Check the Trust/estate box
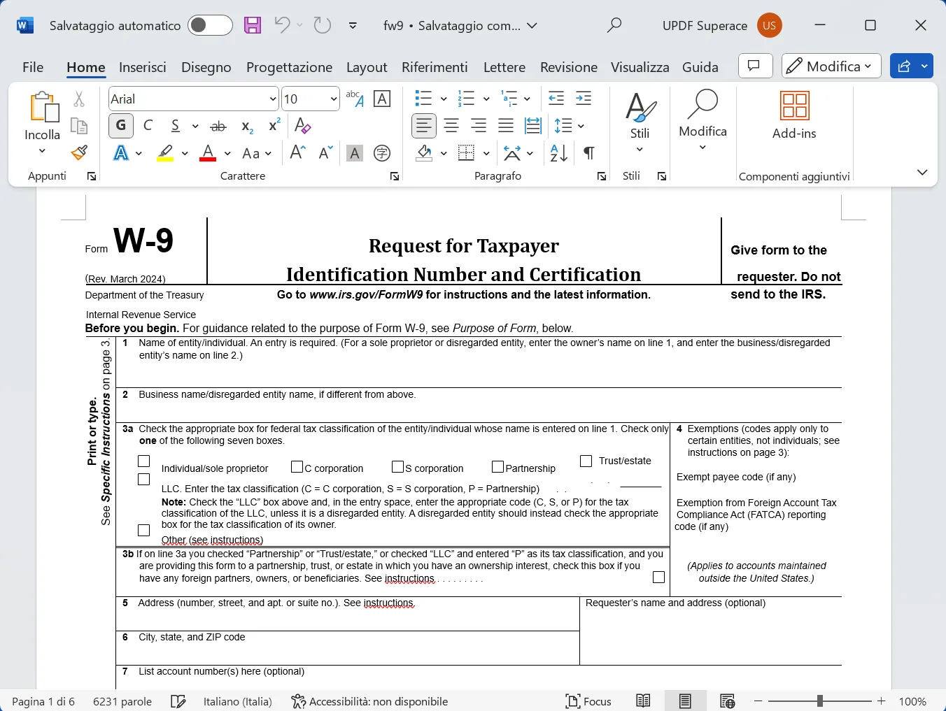Screen dimensions: 946x711 tap(586, 461)
